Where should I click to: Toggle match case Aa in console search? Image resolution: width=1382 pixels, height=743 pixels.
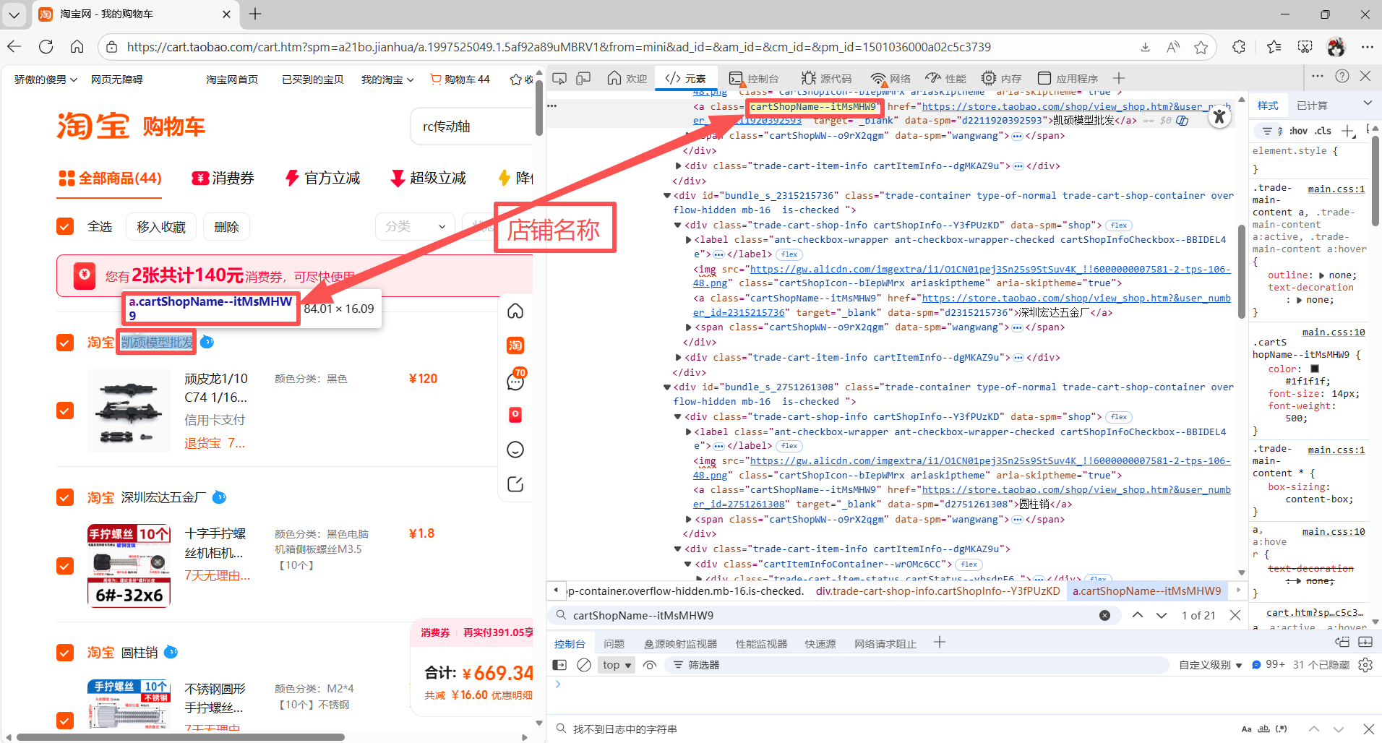tap(1247, 729)
